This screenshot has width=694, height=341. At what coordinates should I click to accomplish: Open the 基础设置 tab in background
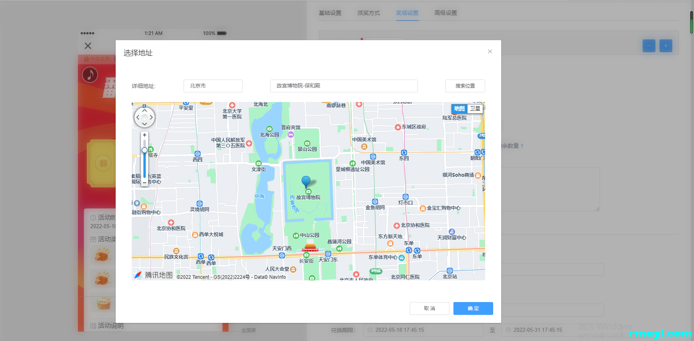click(x=330, y=13)
